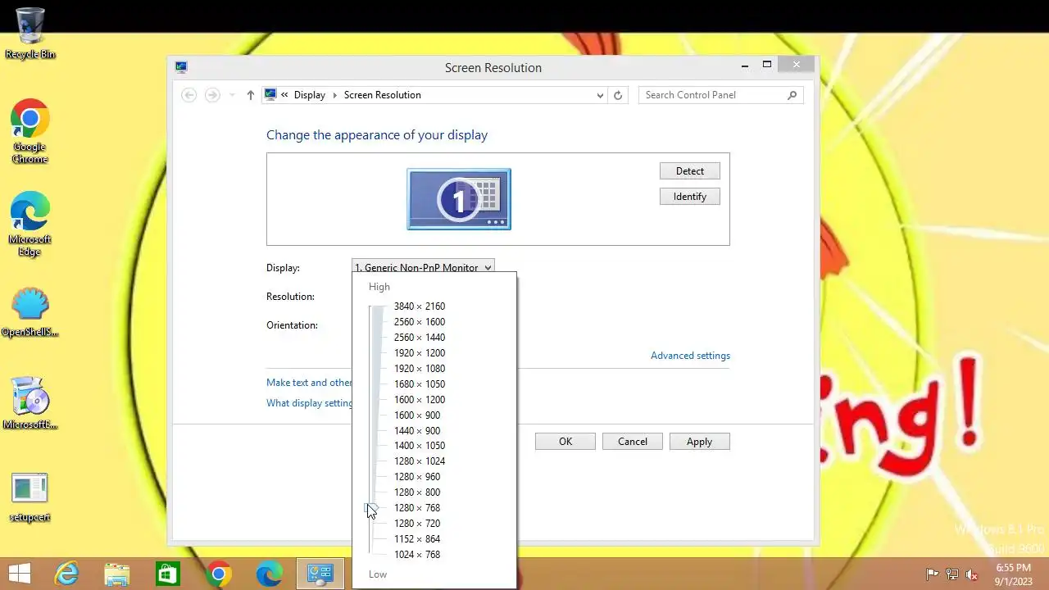Select 1680 × 1050 resolution
Viewport: 1049px width, 590px height.
(x=420, y=384)
